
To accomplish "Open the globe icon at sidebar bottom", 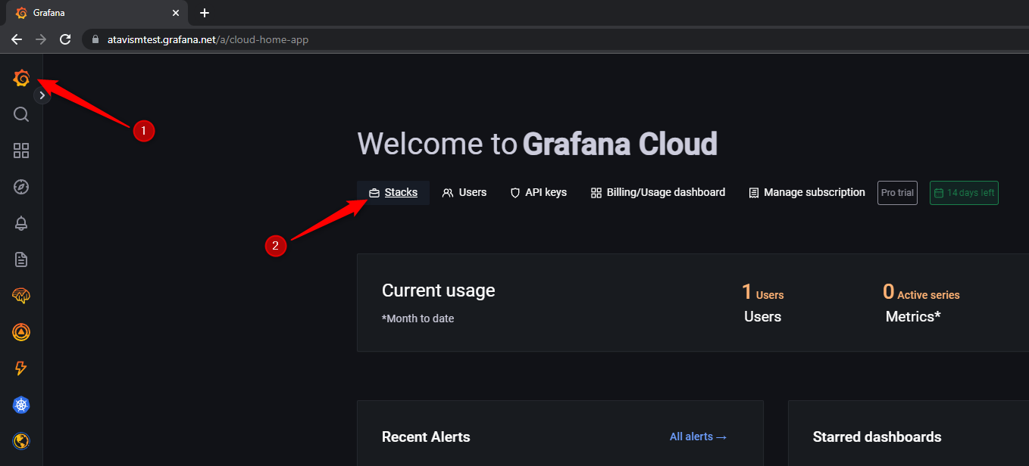I will (x=21, y=441).
